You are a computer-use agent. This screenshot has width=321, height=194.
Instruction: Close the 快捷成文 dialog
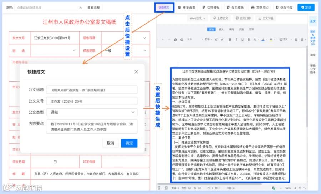coord(136,72)
